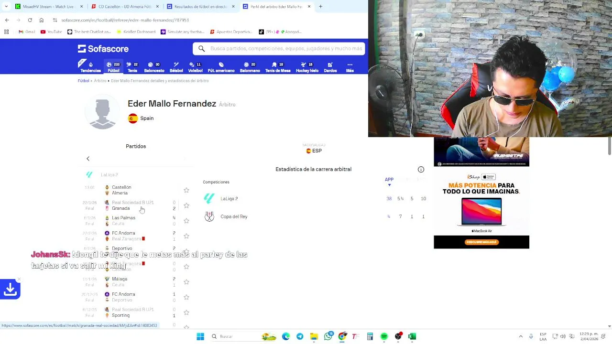
Task: Favorite the Real Sociedad B vs Granada match
Action: click(x=186, y=205)
